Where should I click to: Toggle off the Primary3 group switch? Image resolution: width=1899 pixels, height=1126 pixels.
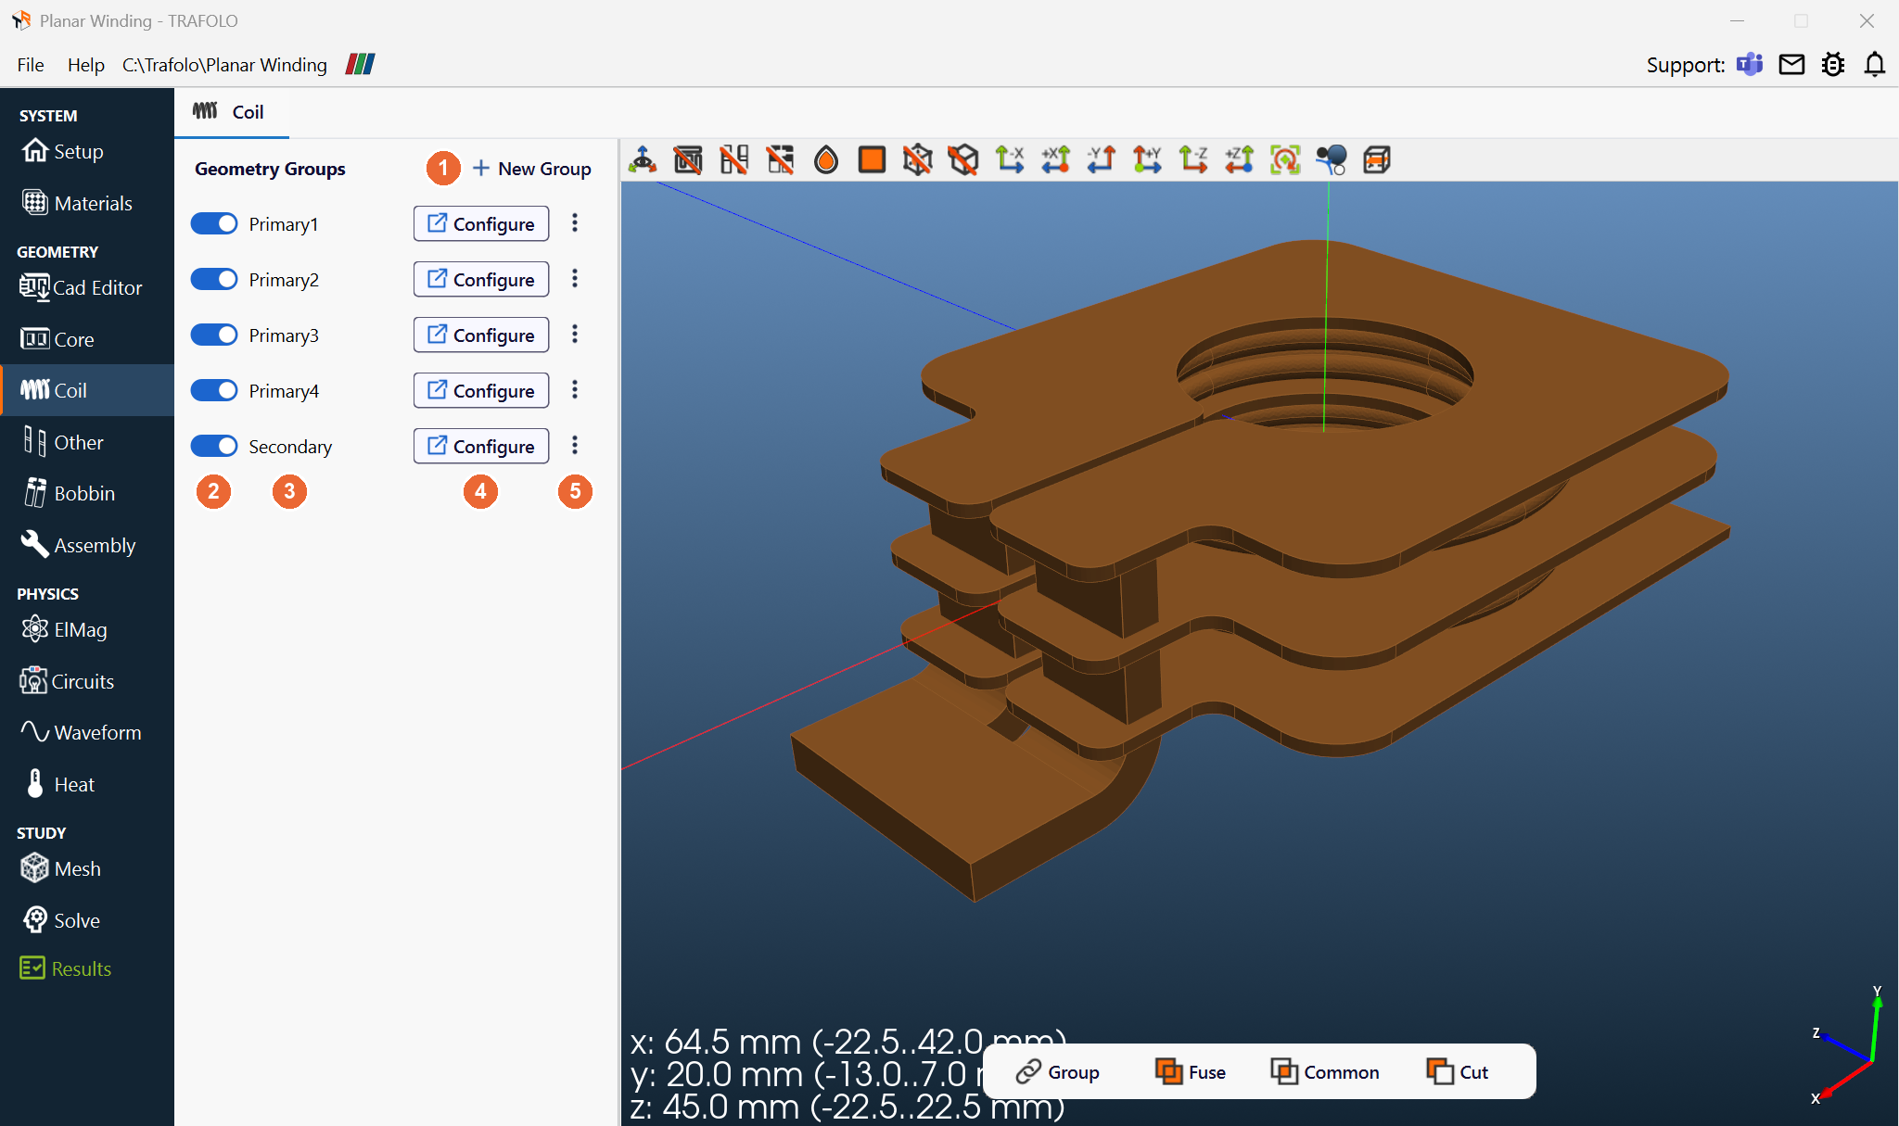click(x=214, y=335)
